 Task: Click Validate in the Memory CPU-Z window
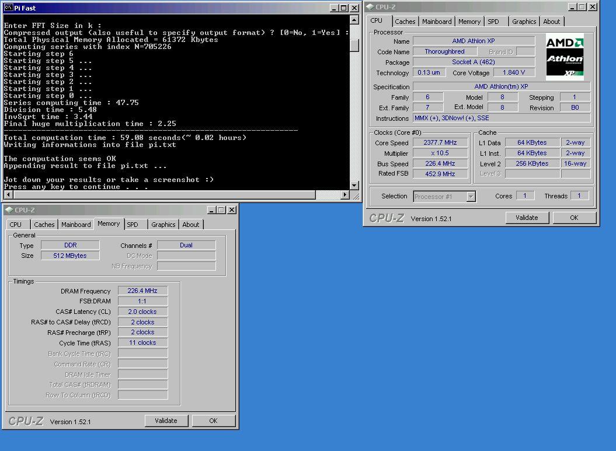point(166,421)
